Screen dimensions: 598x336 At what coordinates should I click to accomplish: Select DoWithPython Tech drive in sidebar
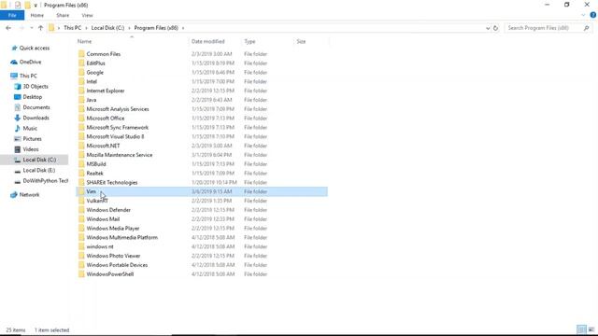pos(46,180)
